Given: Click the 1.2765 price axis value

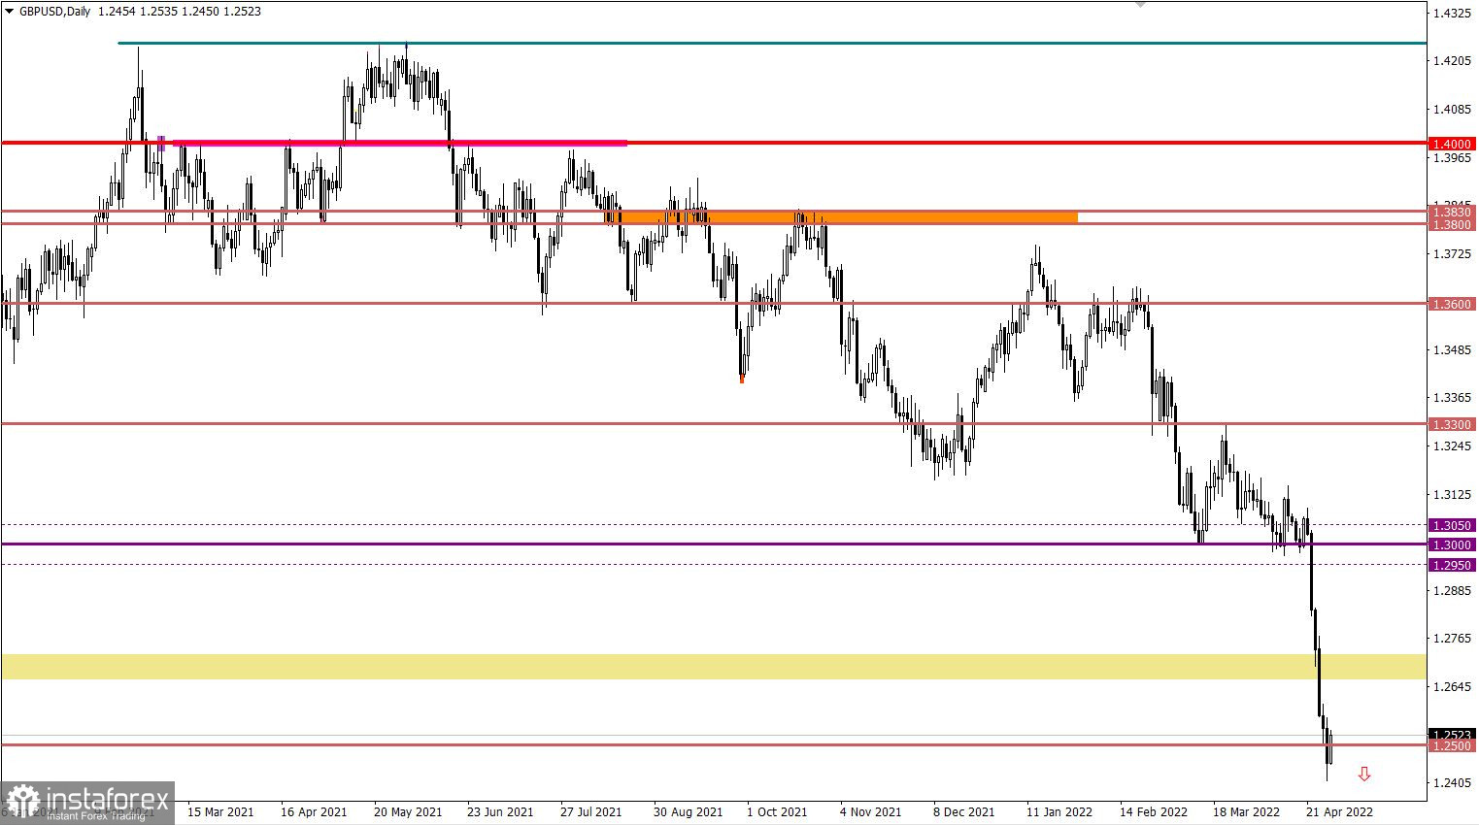Looking at the screenshot, I should [1452, 639].
